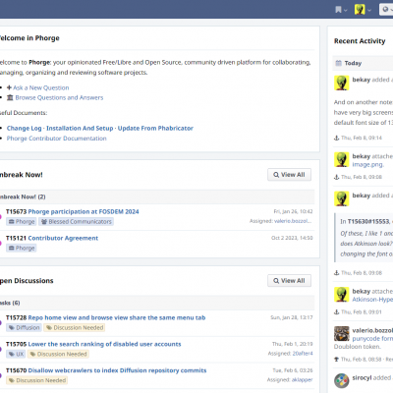Click Discussion Needed tag under T15705
This screenshot has height=393, width=393.
[x=58, y=354]
